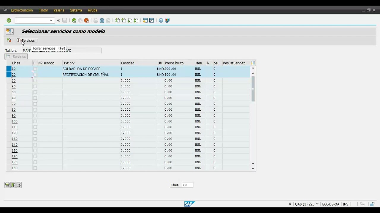Click the deselect all lines icon below table
The width and height of the screenshot is (380, 213).
click(x=19, y=185)
